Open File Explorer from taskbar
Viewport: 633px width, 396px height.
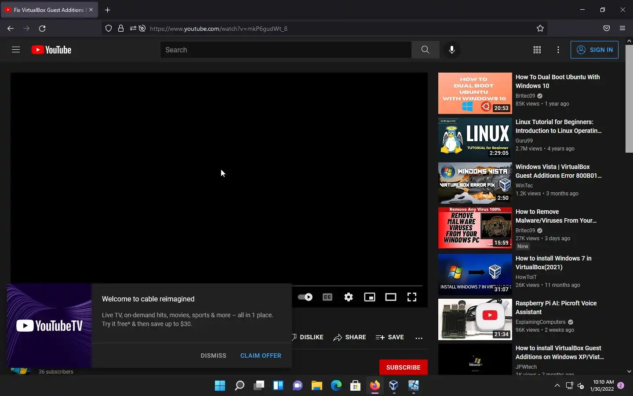(317, 386)
